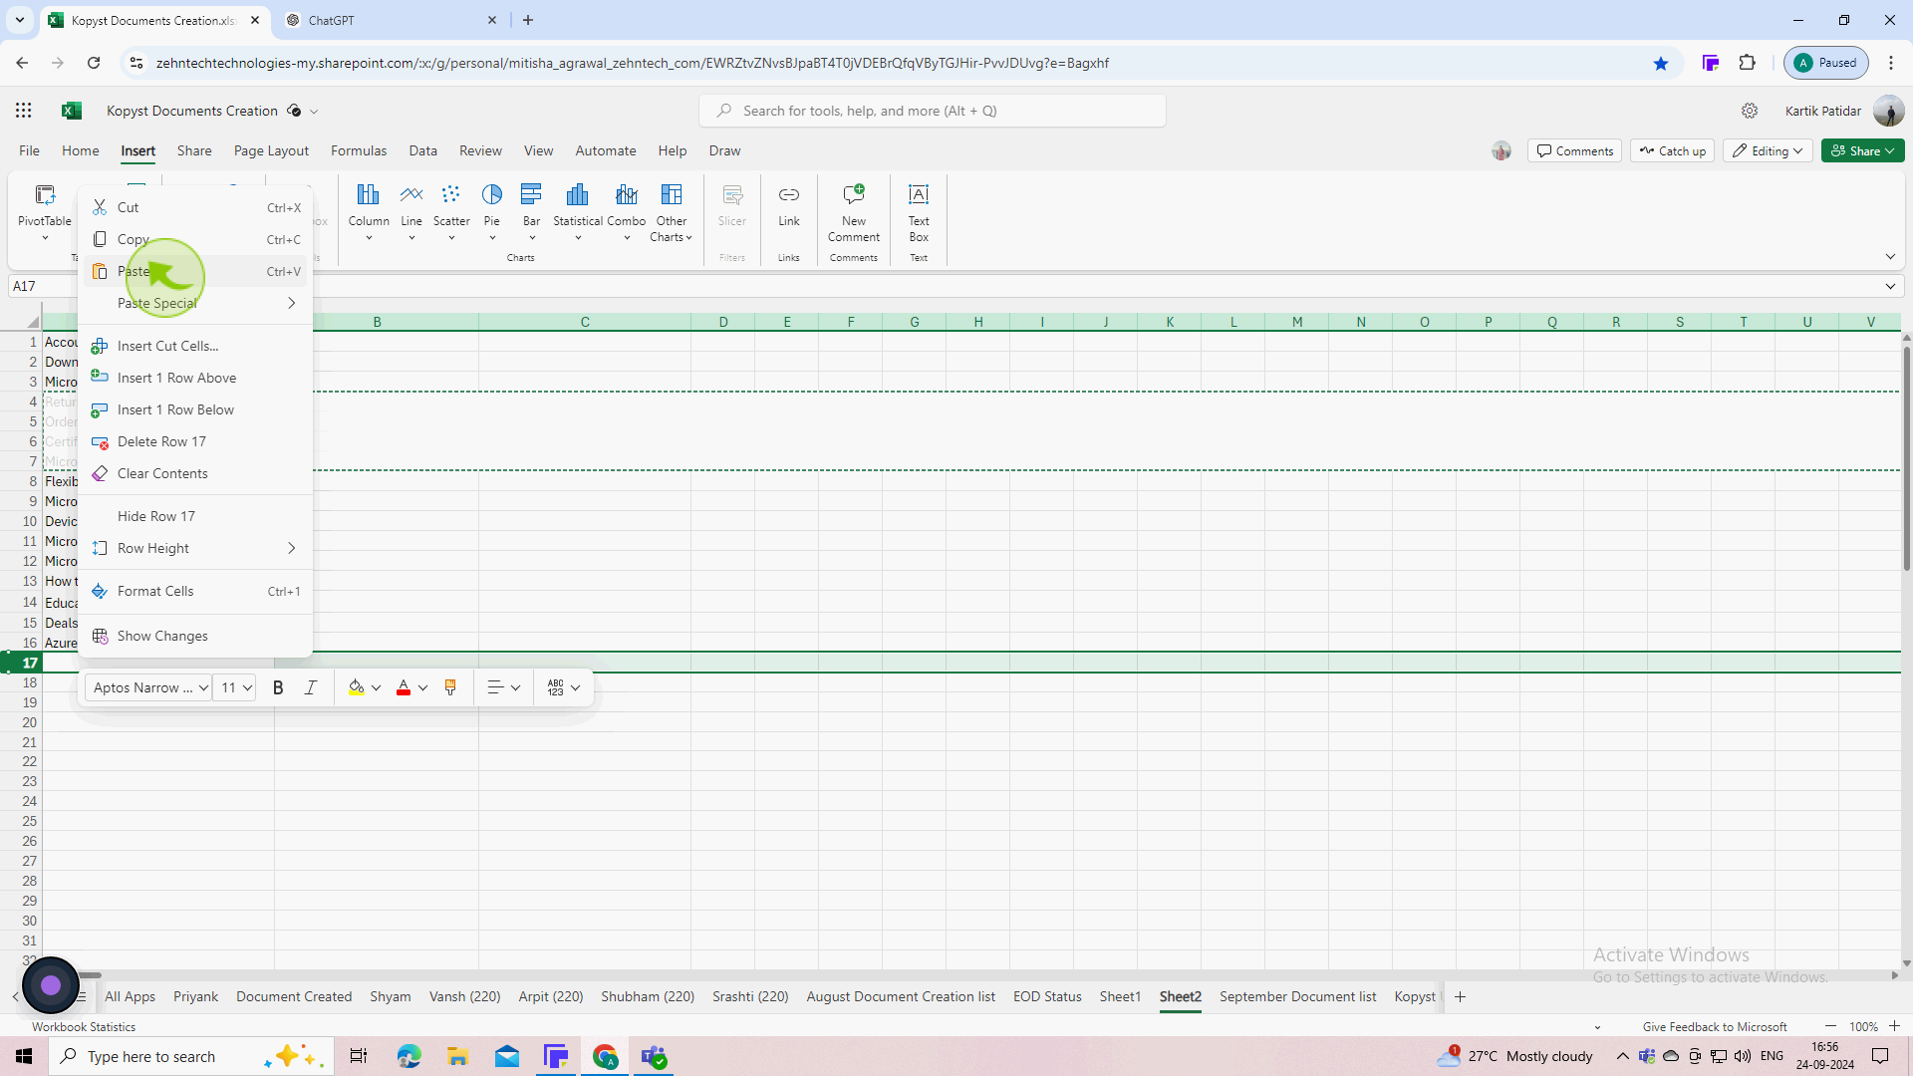Apply the red font color

[x=404, y=687]
